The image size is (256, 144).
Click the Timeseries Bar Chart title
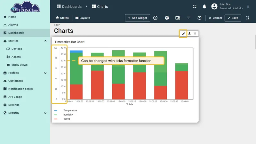[69, 42]
